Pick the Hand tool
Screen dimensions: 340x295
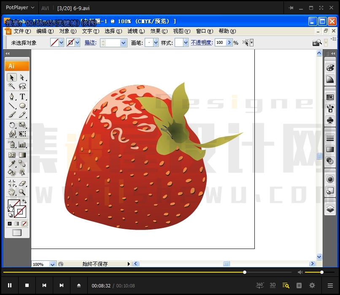pos(12,192)
